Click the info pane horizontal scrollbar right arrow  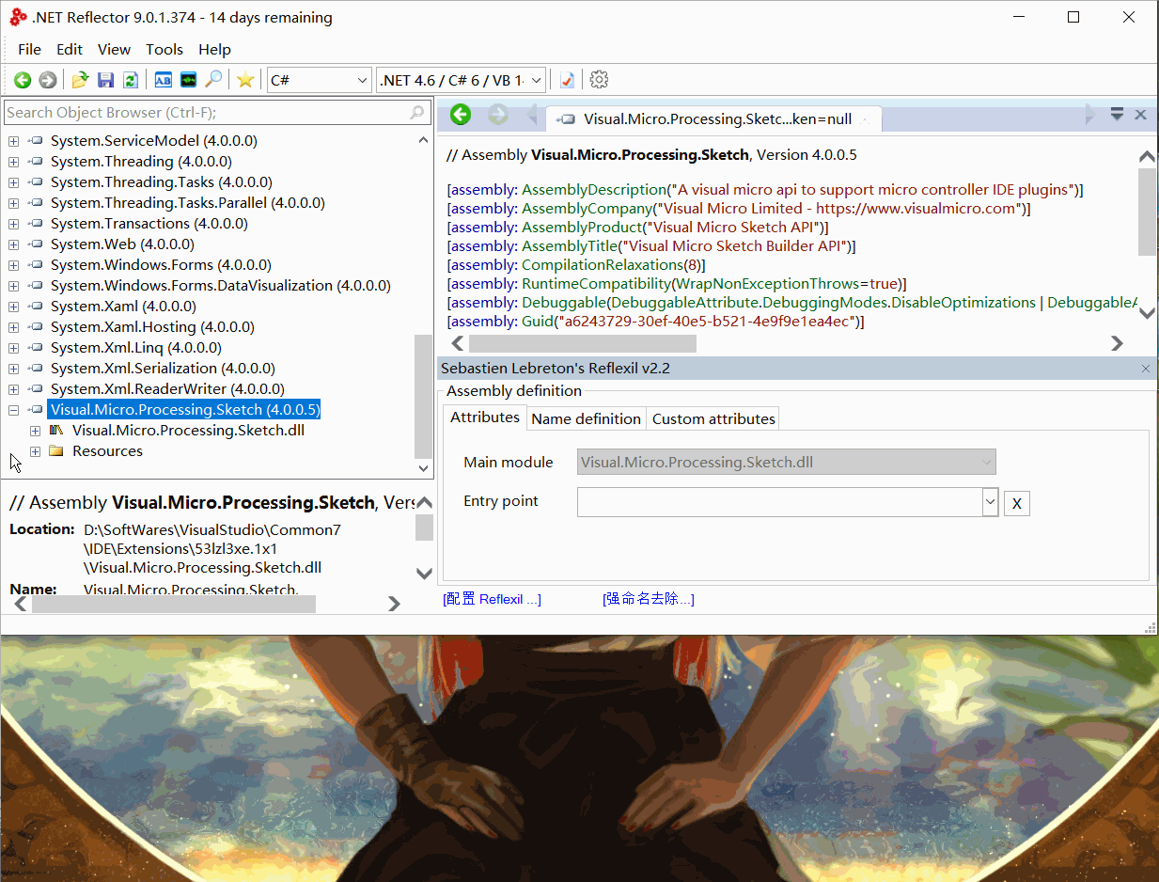pos(394,605)
